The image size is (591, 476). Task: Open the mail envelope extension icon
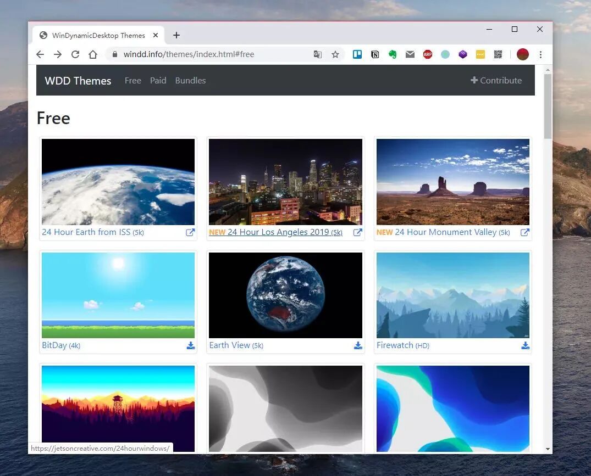click(410, 54)
